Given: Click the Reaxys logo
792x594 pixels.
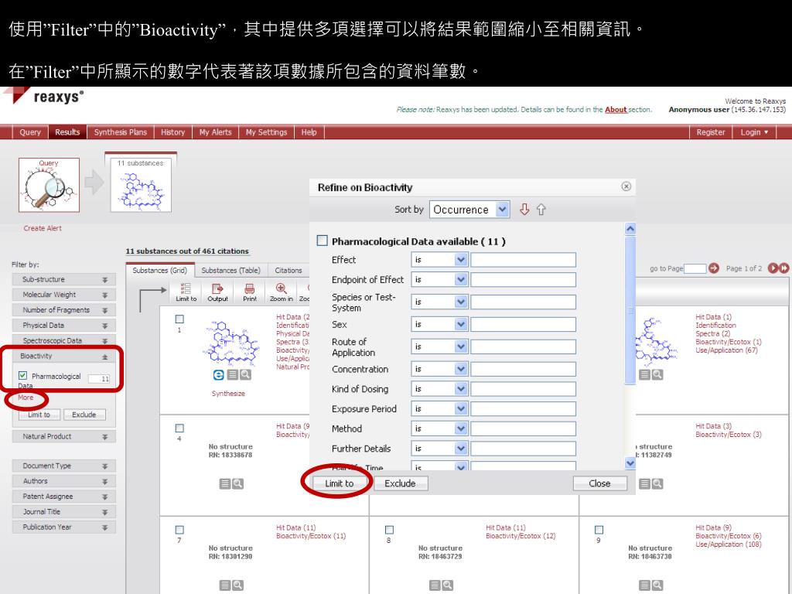Looking at the screenshot, I should [x=44, y=96].
